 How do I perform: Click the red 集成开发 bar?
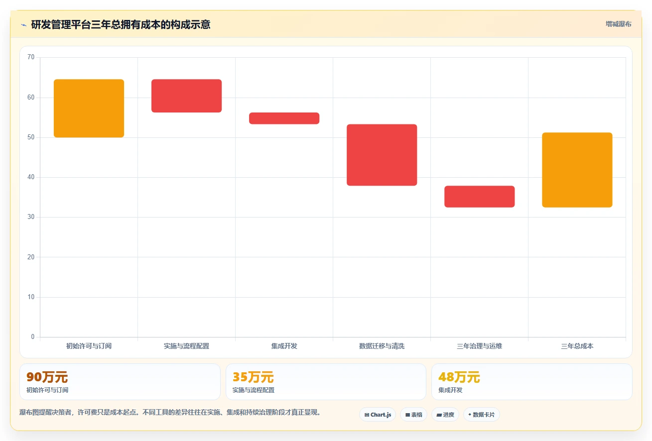(x=284, y=118)
